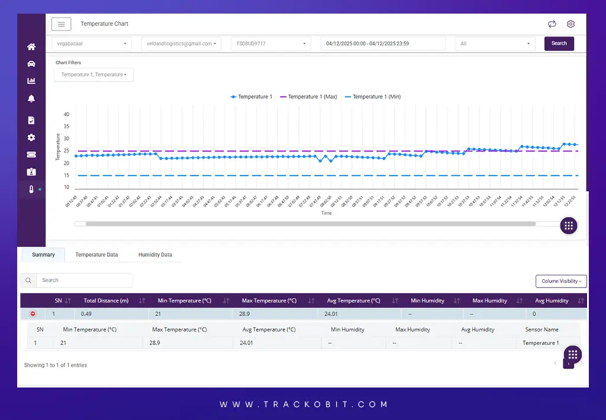Switch to the Temperature Data tab
The width and height of the screenshot is (606, 420).
(x=96, y=255)
